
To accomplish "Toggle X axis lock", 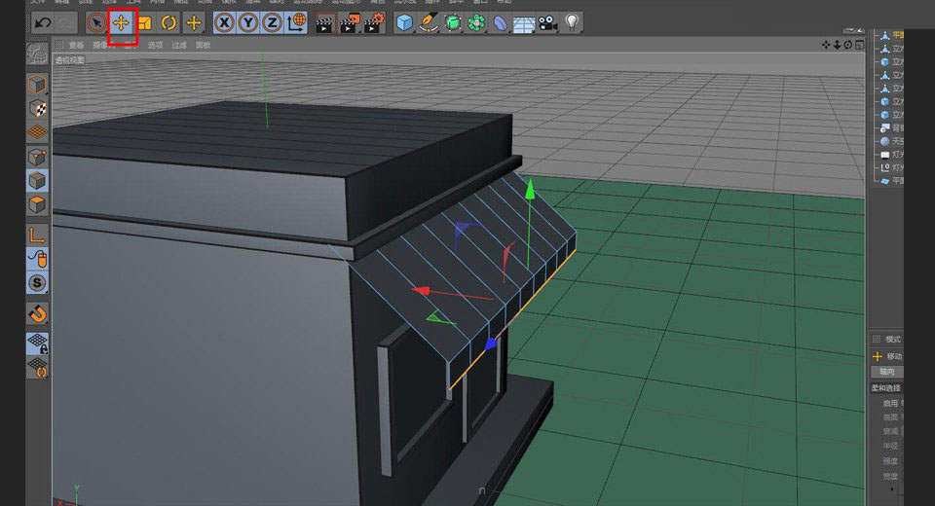I will pos(225,22).
